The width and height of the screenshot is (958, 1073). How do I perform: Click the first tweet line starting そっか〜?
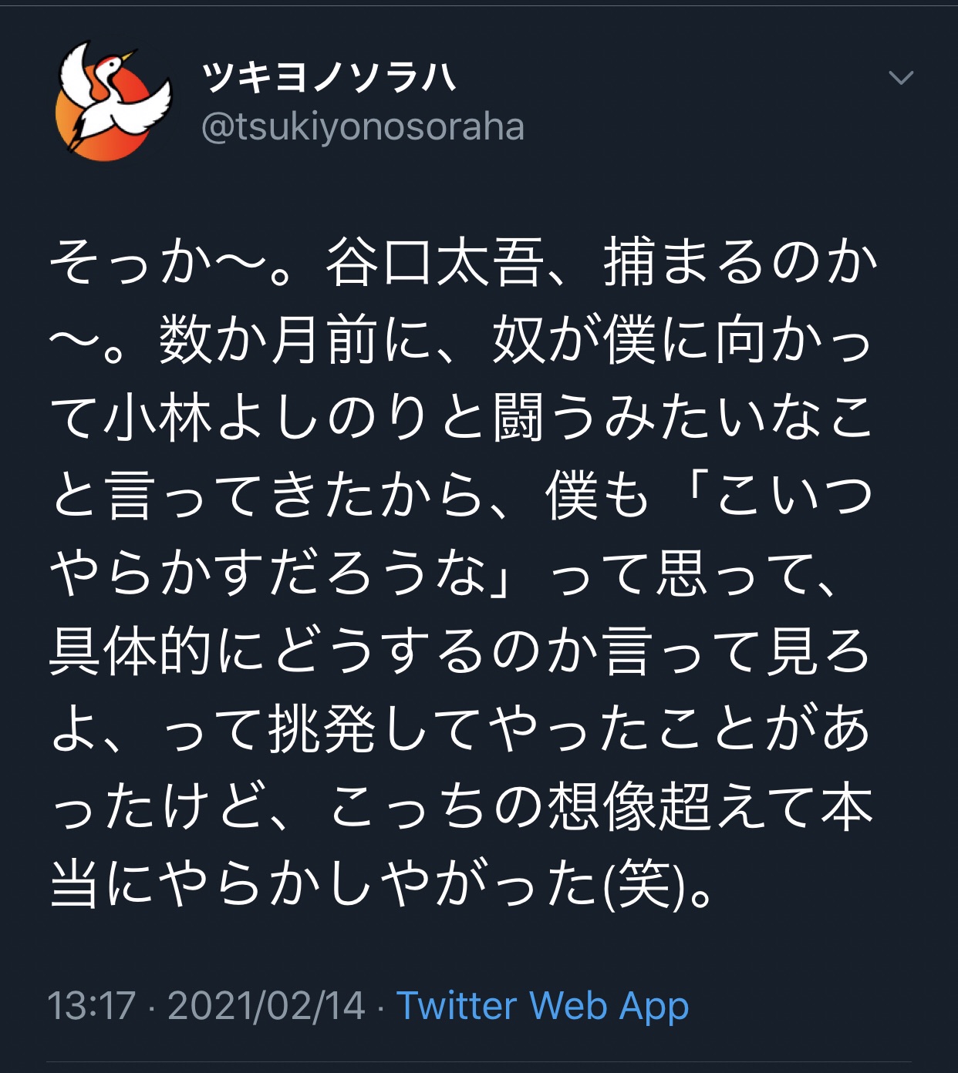(463, 264)
